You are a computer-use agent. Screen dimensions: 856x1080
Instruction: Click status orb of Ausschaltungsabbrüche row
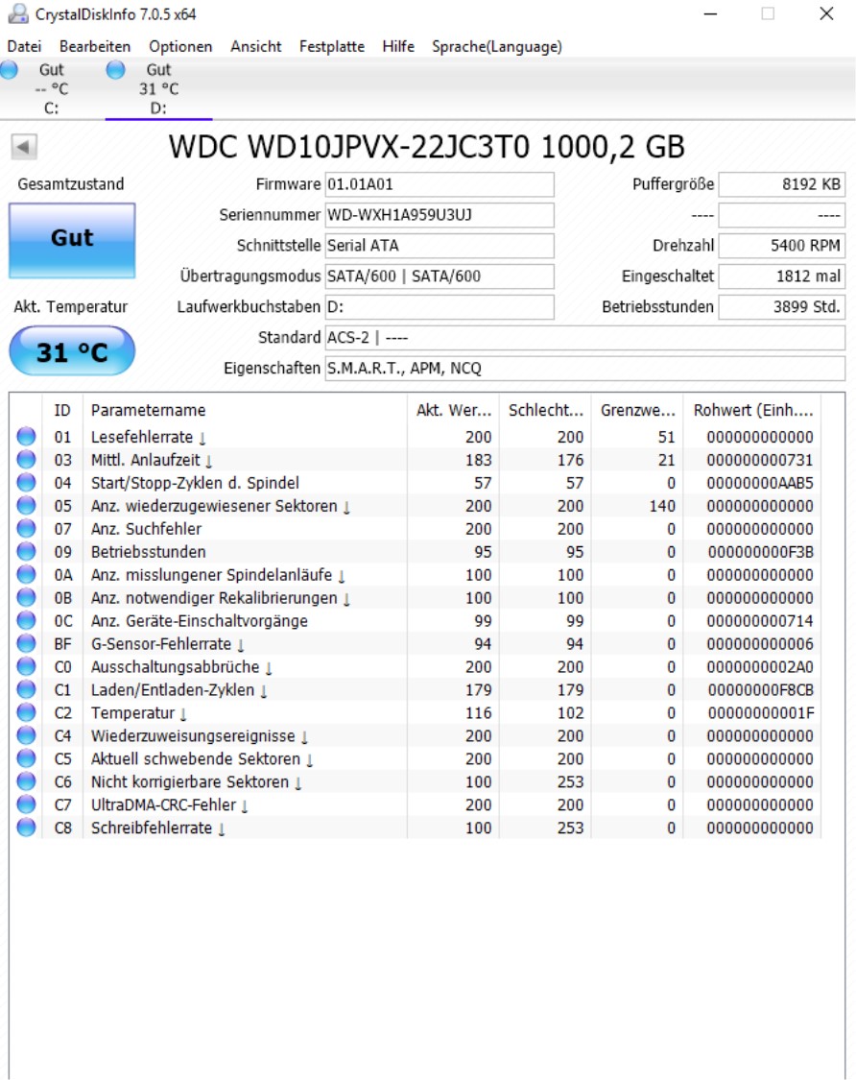26,666
